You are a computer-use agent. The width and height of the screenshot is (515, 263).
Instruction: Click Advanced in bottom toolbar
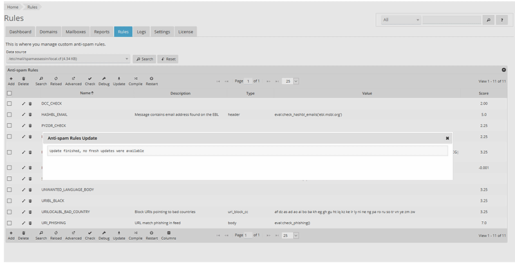click(73, 235)
